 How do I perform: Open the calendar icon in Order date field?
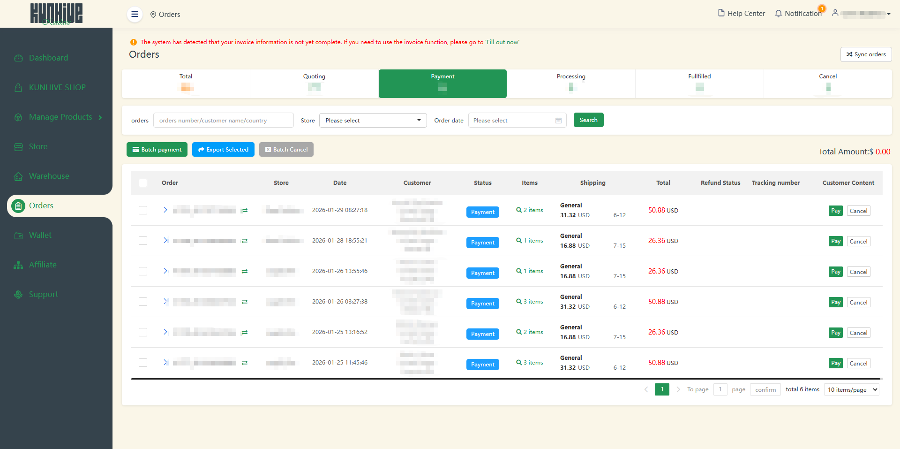(x=558, y=121)
